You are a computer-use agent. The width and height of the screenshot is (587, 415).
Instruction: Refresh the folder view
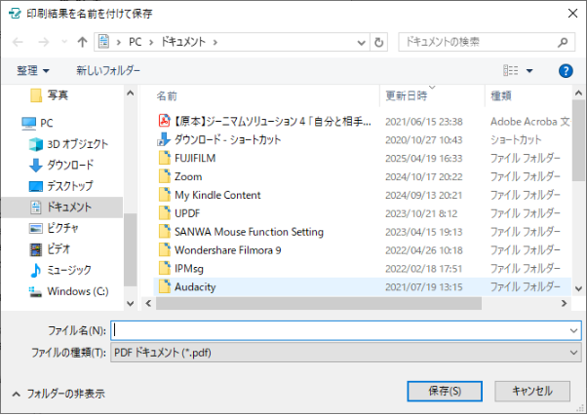(x=378, y=42)
